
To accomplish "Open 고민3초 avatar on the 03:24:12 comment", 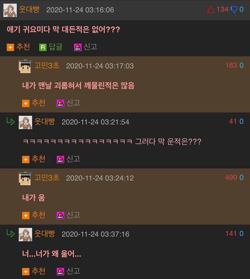I will pyautogui.click(x=25, y=179).
